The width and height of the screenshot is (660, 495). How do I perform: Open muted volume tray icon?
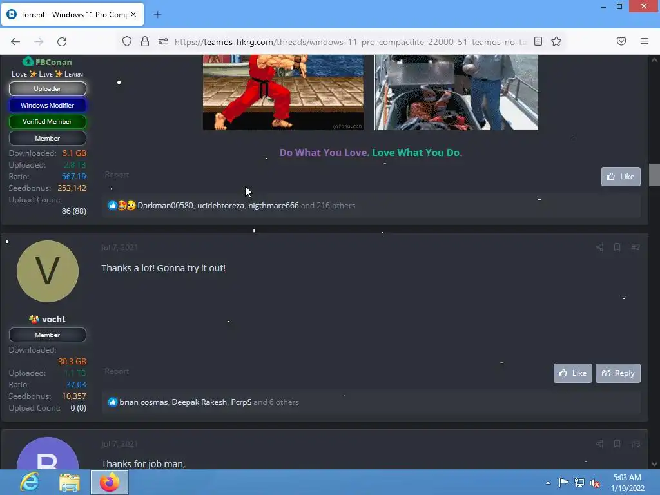pyautogui.click(x=595, y=483)
